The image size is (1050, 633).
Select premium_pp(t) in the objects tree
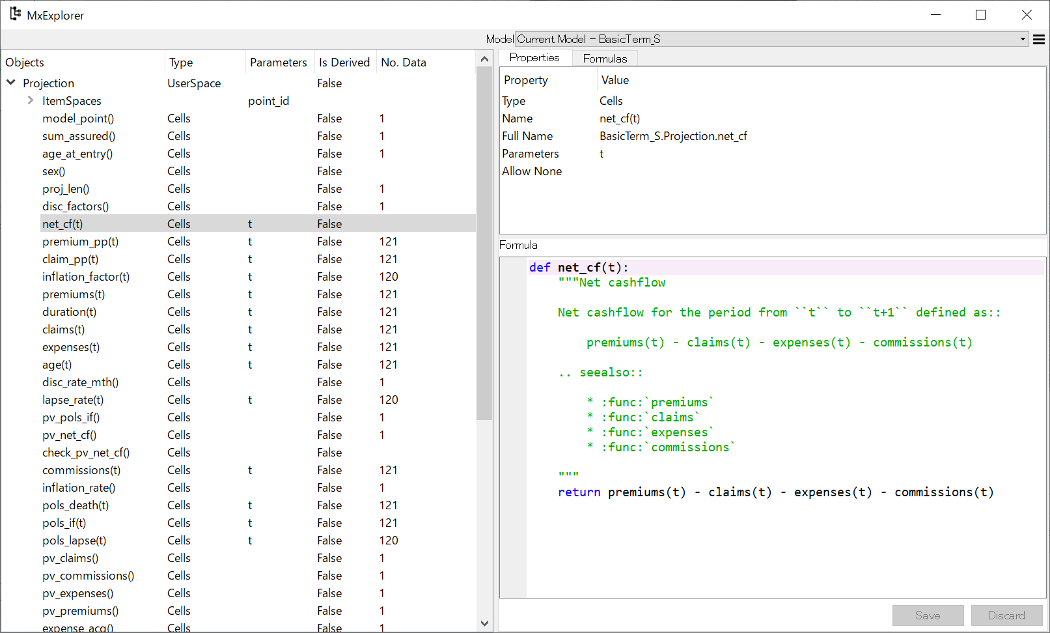coord(81,242)
